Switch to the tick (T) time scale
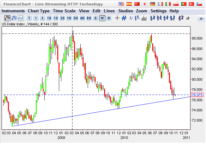The height and width of the screenshot is (144, 206). pos(29,18)
